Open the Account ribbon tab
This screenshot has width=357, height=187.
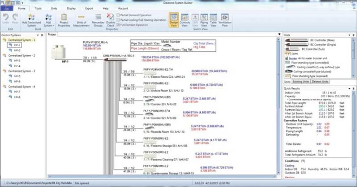tap(123, 8)
